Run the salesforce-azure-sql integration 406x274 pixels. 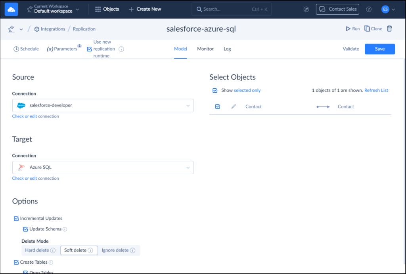tap(352, 29)
